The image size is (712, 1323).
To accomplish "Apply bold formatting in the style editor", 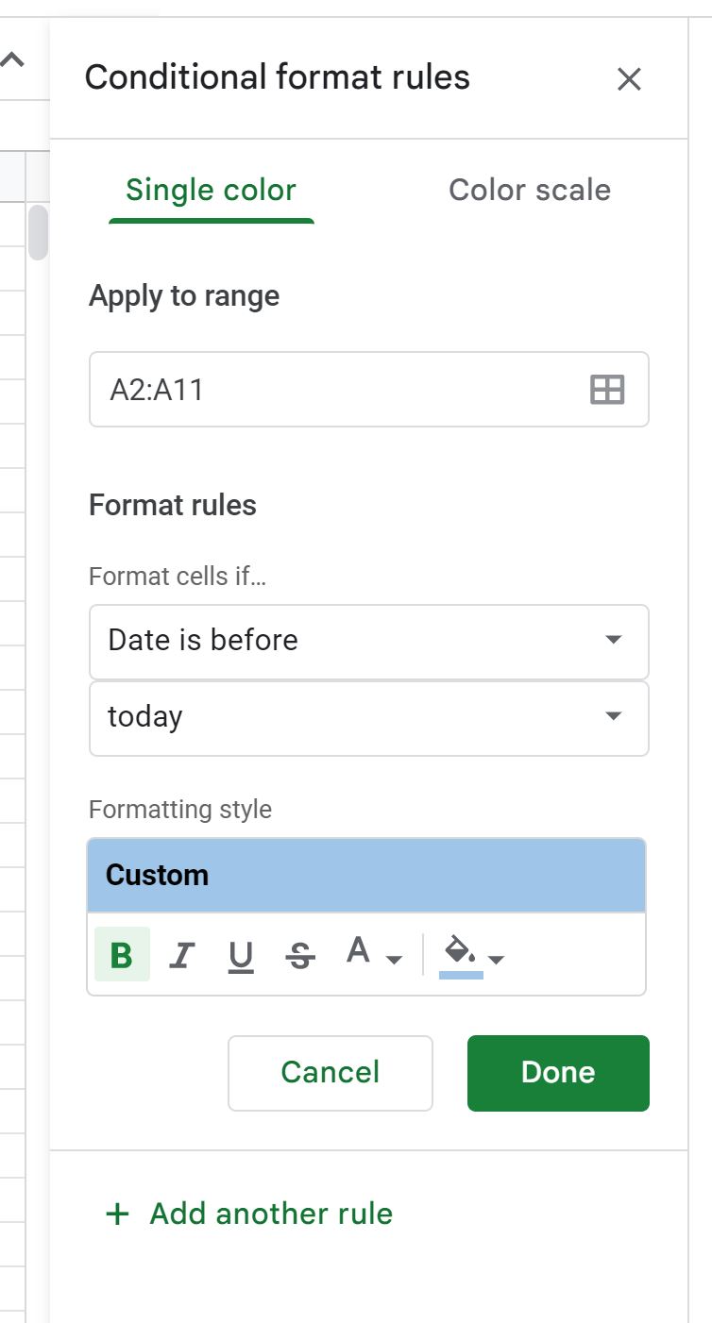I will (x=122, y=954).
